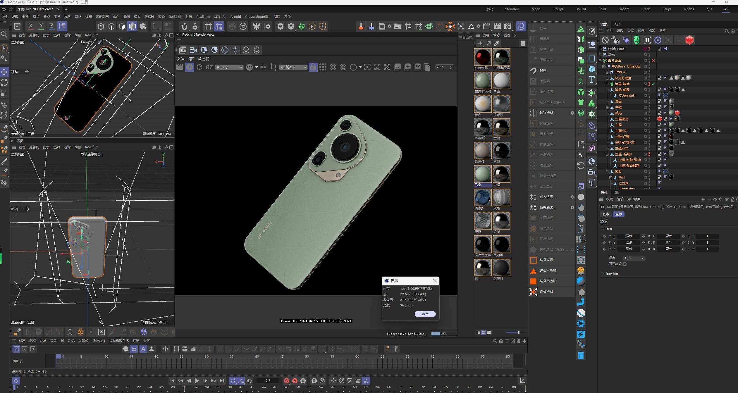Click Redshift refresh render icon

[x=199, y=67]
